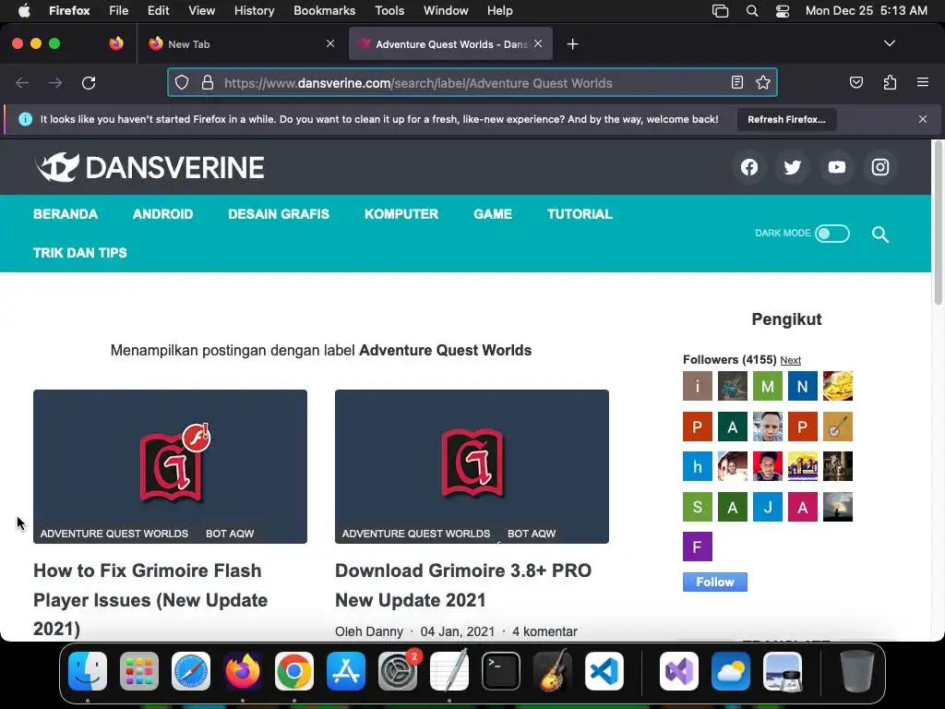
Task: Click the follower avatar lettered 'i'
Action: 698,386
